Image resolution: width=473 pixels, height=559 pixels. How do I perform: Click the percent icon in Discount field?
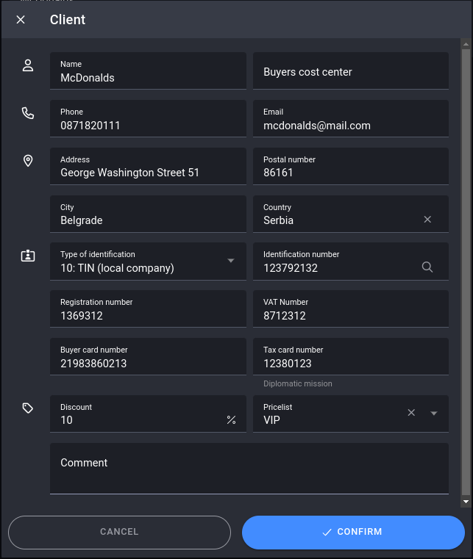point(231,420)
